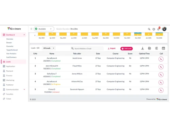Click the Application sidebar icon
Image resolution: width=170 pixels, height=127 pixels.
[x=4, y=66]
